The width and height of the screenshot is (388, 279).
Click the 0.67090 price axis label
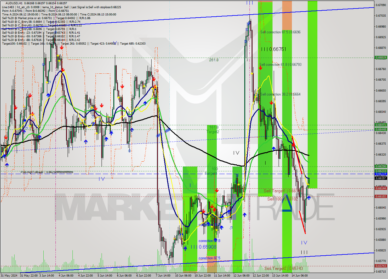381,5
